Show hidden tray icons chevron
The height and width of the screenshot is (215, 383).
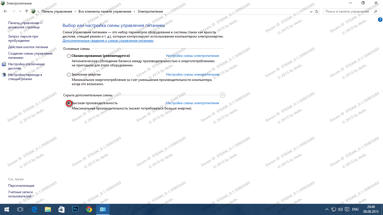click(327, 209)
